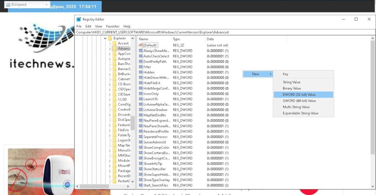
Task: Click the DWORD icon beside SeparateProcess
Action: [141, 137]
